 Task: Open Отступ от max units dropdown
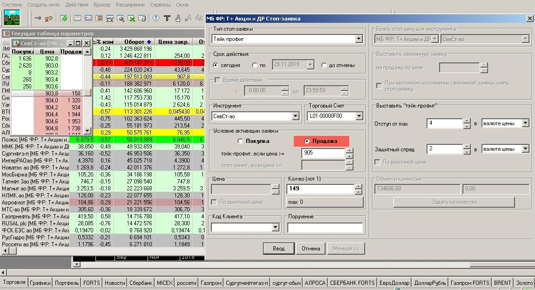point(525,123)
